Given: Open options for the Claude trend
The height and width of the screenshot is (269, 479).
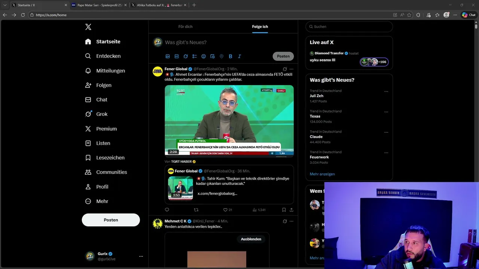Looking at the screenshot, I should [386, 132].
